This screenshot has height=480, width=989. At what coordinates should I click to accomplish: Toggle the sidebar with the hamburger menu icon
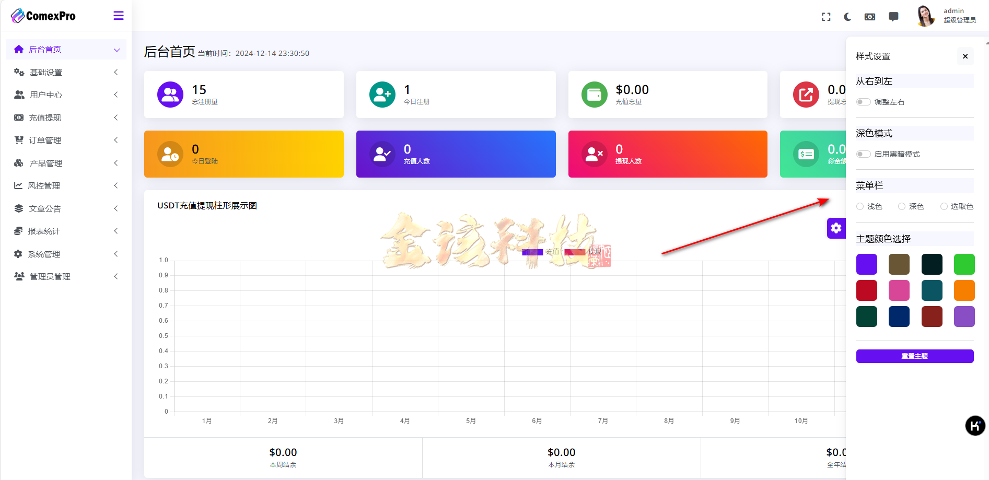point(119,16)
